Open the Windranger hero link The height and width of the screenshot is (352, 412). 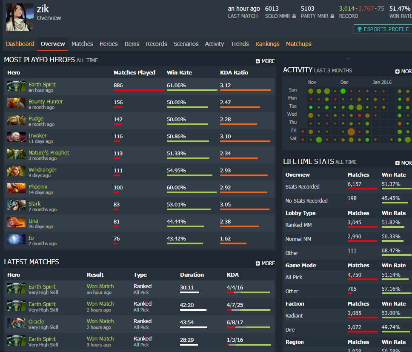click(x=42, y=170)
